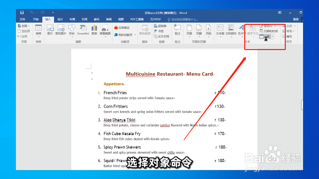
Task: Open the quick access toolbar customize arrow
Action: 53,13
